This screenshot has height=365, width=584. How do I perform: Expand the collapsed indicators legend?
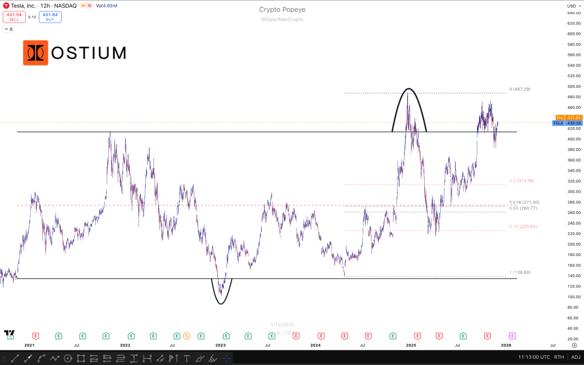[9, 29]
